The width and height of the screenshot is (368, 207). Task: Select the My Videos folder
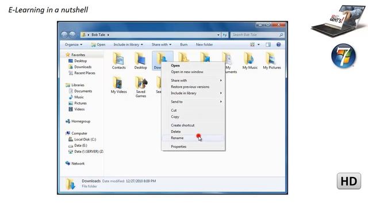(119, 85)
